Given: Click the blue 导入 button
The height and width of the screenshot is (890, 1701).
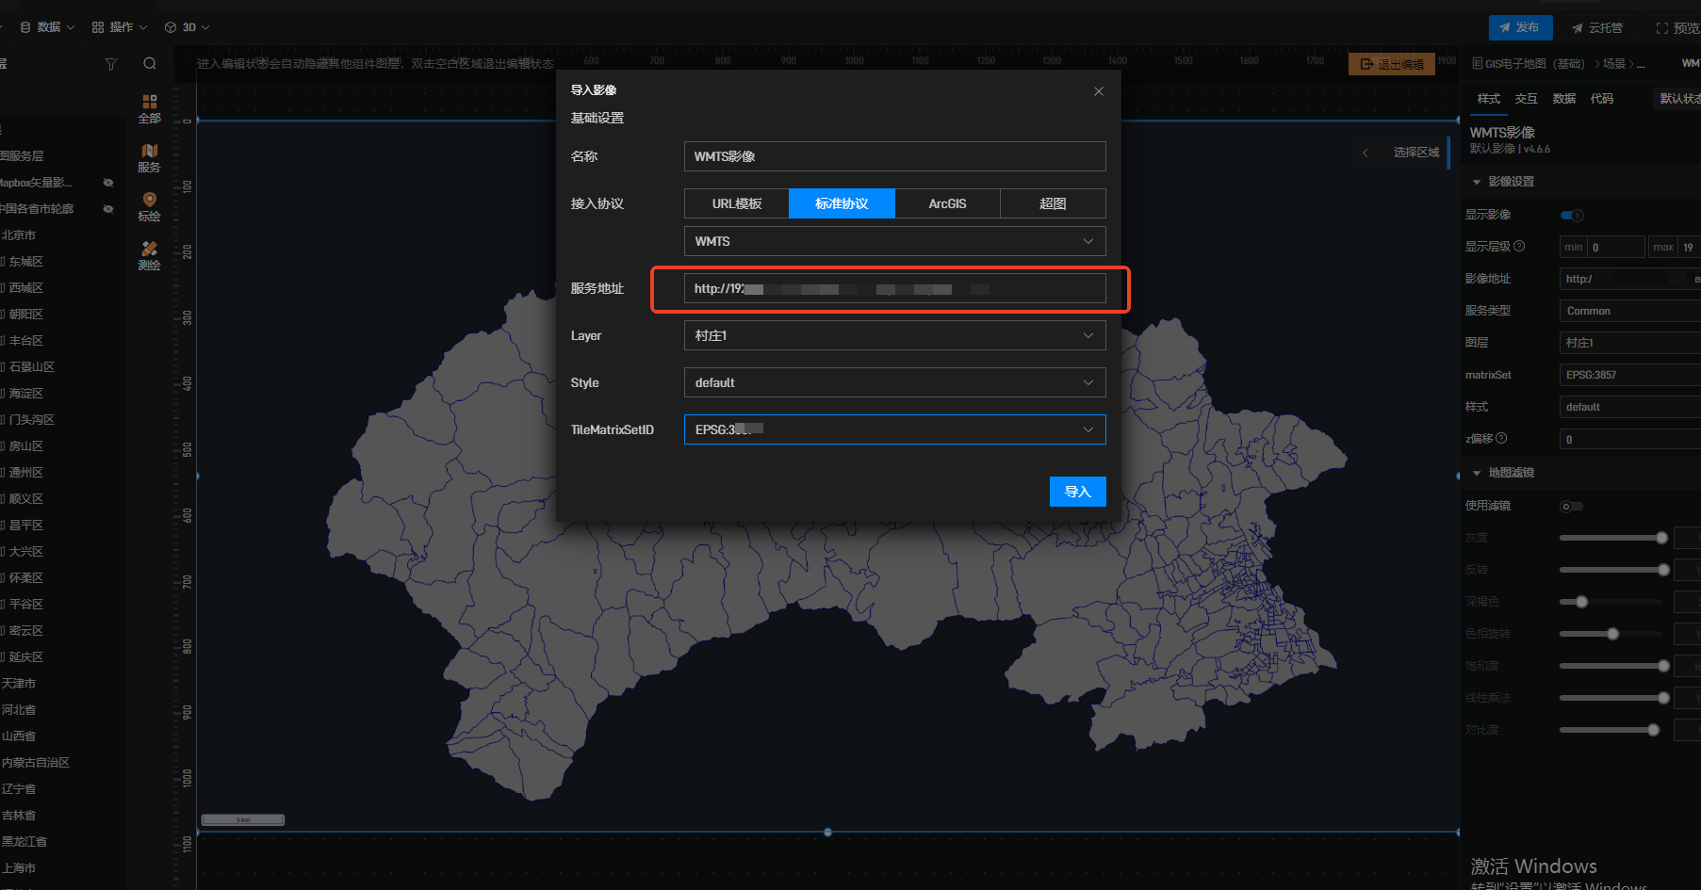Looking at the screenshot, I should [1077, 492].
